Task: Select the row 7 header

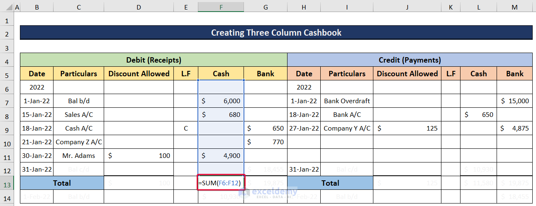Action: (x=7, y=101)
